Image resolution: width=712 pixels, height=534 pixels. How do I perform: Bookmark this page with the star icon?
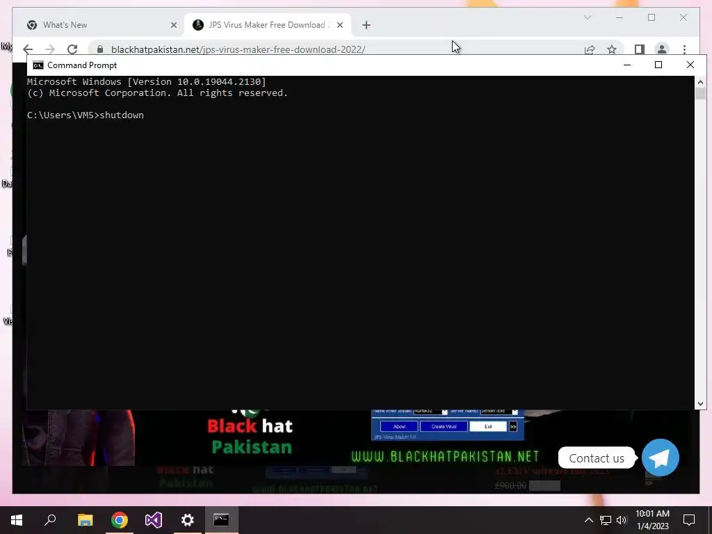click(612, 49)
